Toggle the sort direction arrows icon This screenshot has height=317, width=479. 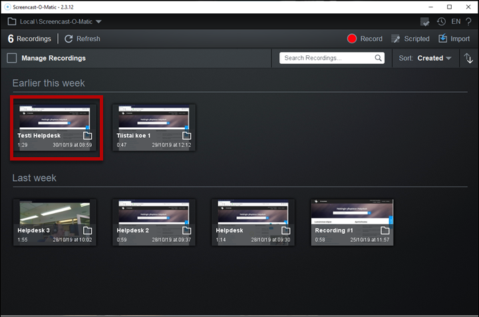point(468,58)
